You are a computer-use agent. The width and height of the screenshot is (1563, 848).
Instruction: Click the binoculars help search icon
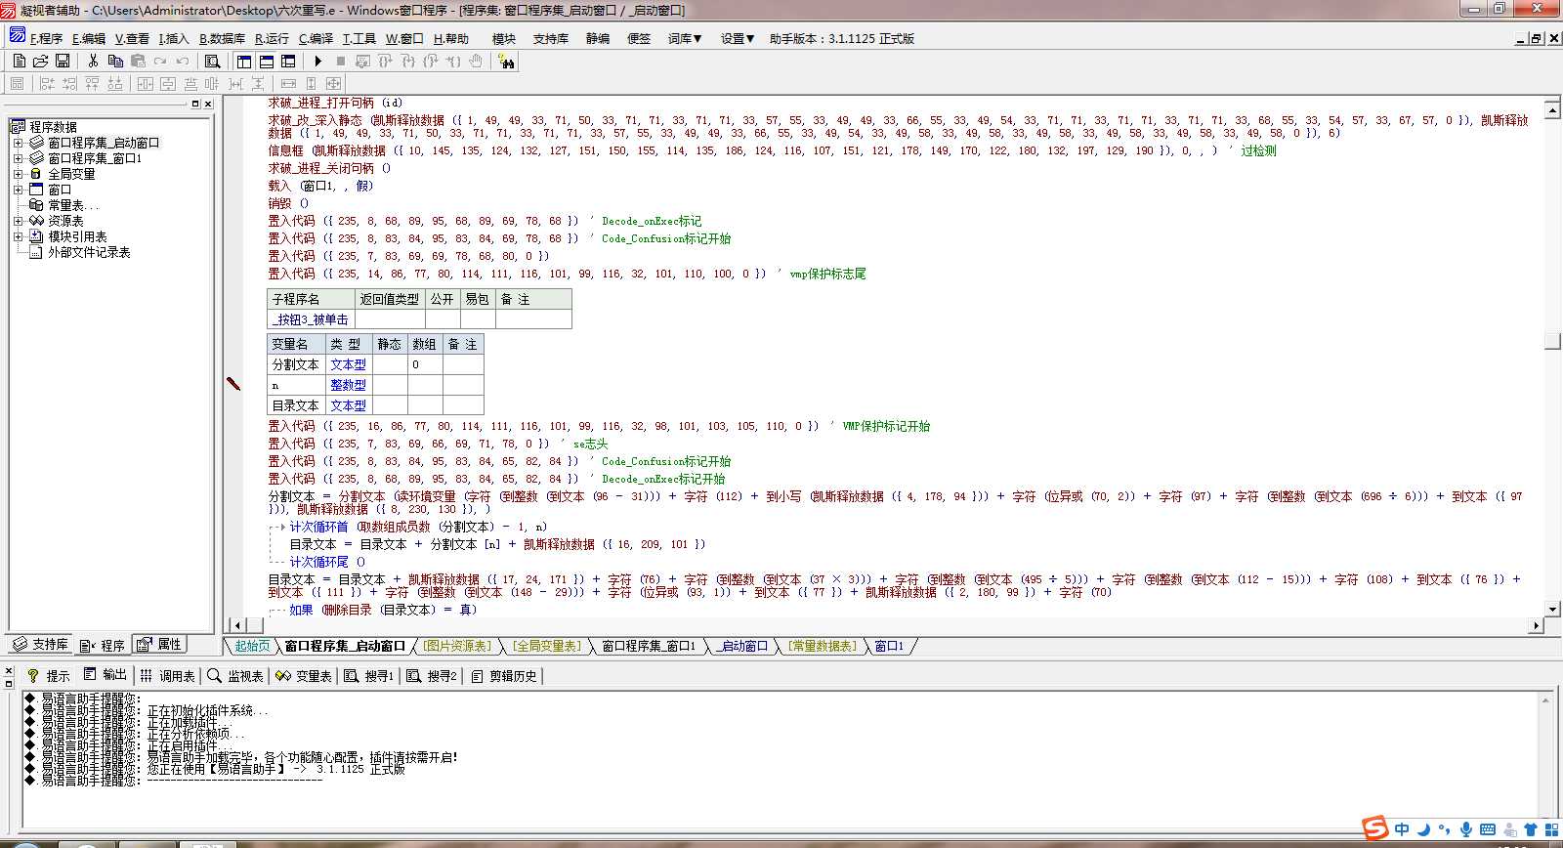tap(506, 61)
